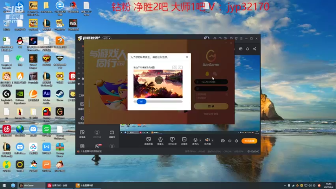Screen dimensions: 336x189
Task: Open the hamburger menu in streaming title bar
Action: pos(241,39)
